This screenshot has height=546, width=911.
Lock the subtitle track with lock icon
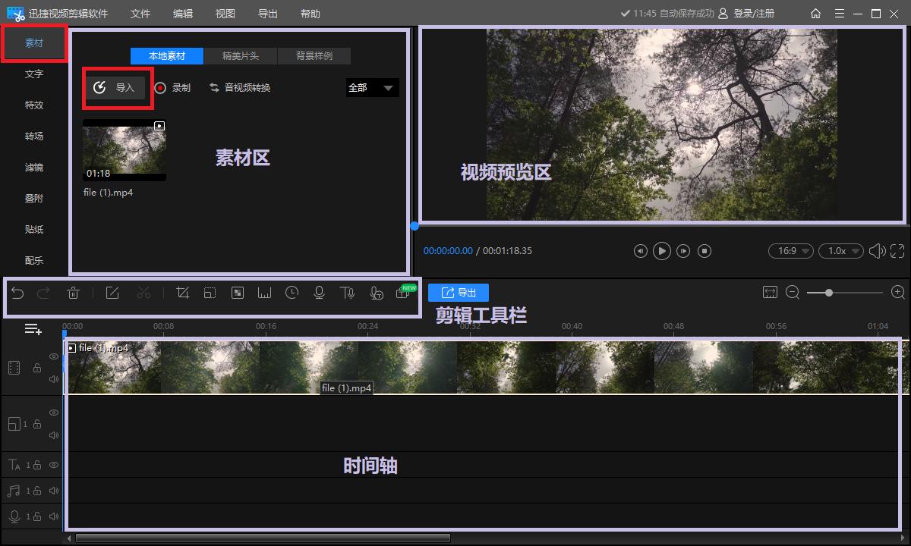[37, 466]
